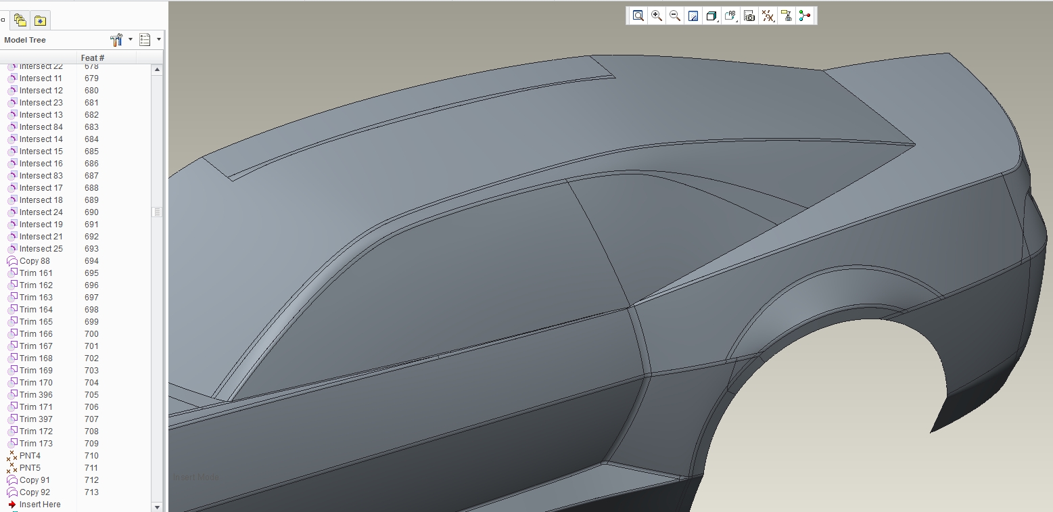This screenshot has height=512, width=1053.
Task: Click the Refit view icon
Action: tap(638, 16)
